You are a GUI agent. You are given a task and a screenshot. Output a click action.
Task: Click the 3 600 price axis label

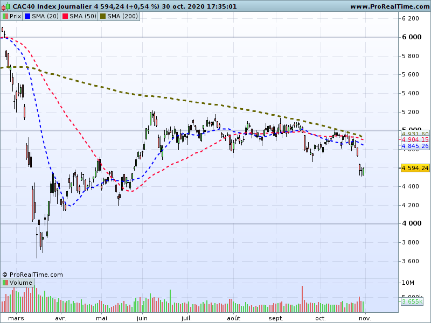coord(411,261)
